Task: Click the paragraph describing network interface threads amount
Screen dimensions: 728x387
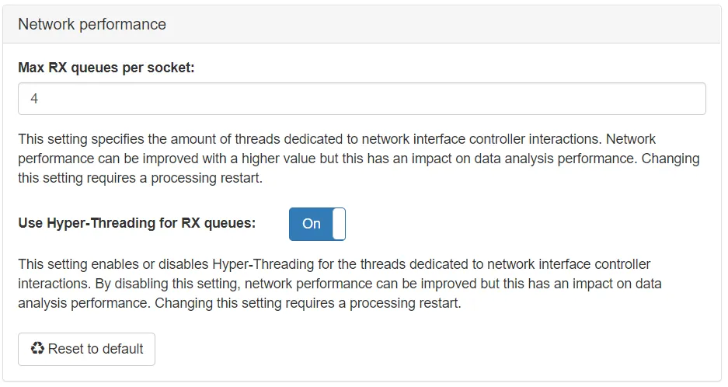Action: pos(358,158)
